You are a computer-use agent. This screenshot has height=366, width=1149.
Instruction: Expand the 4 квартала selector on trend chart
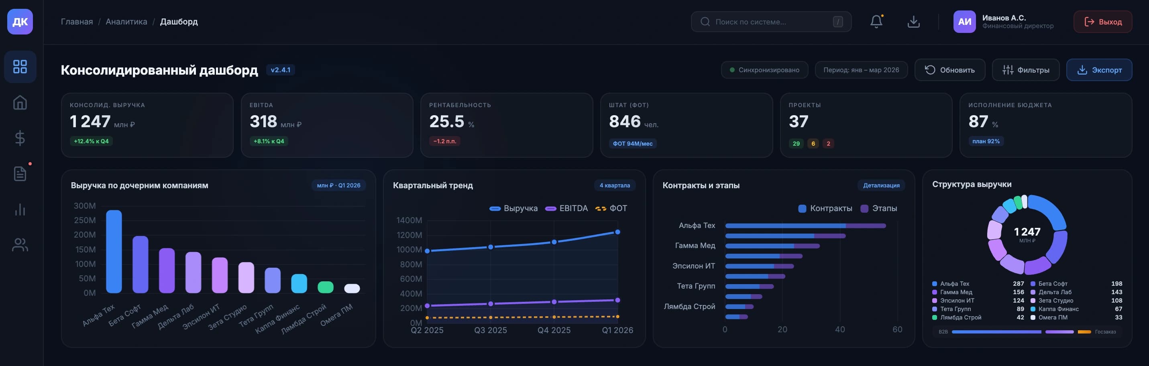tap(615, 185)
